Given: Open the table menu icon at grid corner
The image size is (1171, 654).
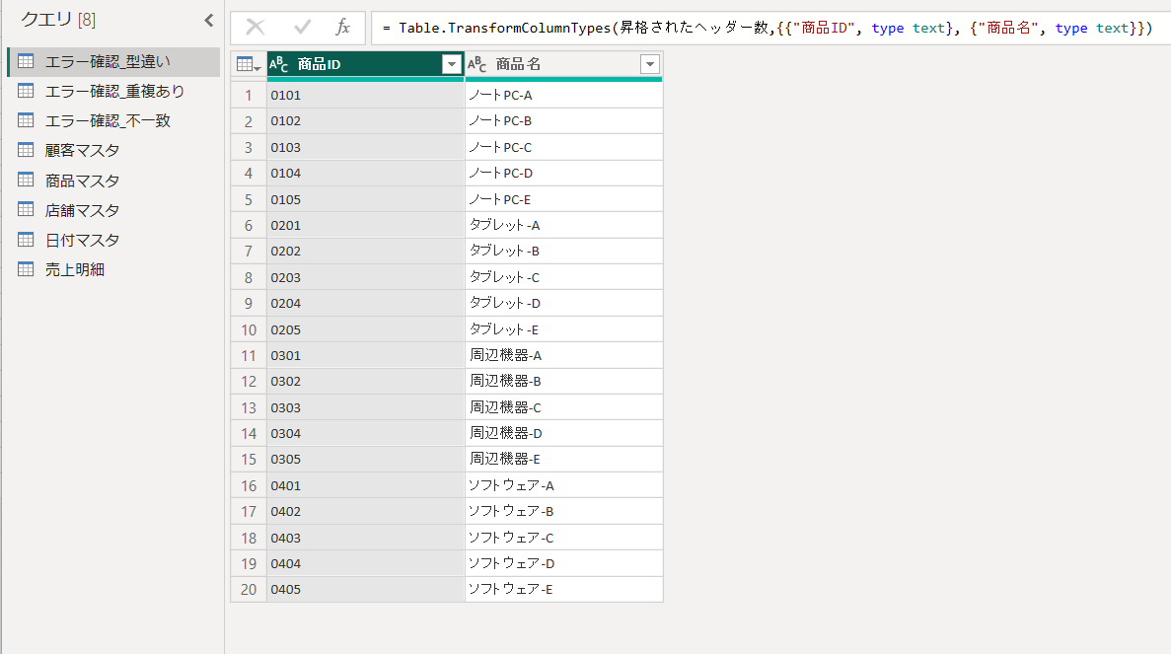Looking at the screenshot, I should [x=249, y=65].
